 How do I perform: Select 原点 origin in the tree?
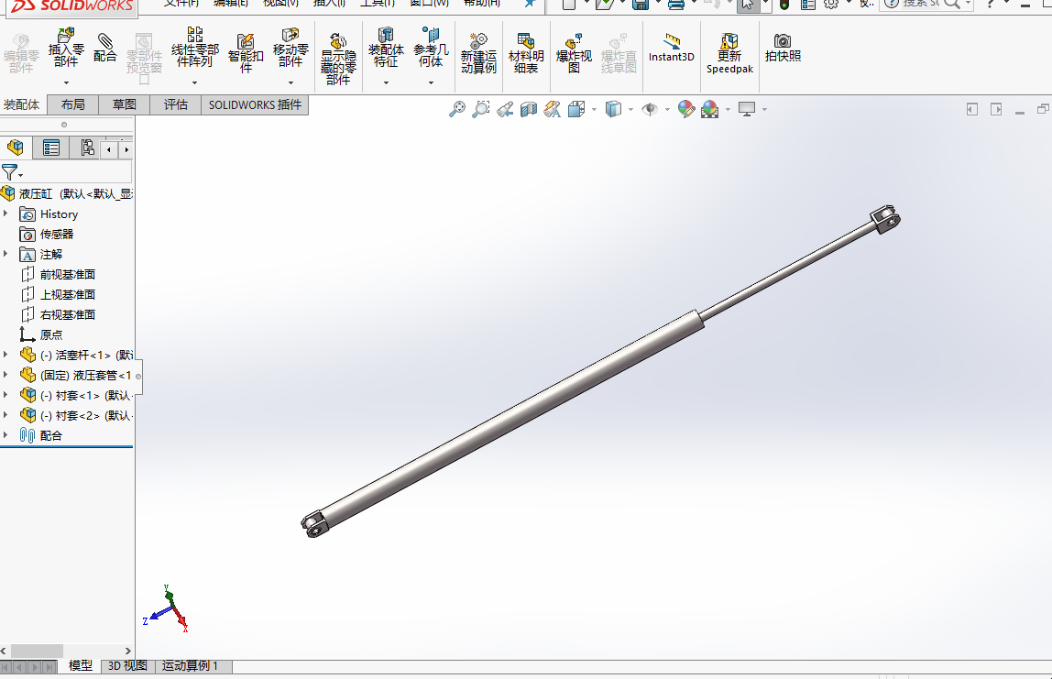pyautogui.click(x=51, y=334)
